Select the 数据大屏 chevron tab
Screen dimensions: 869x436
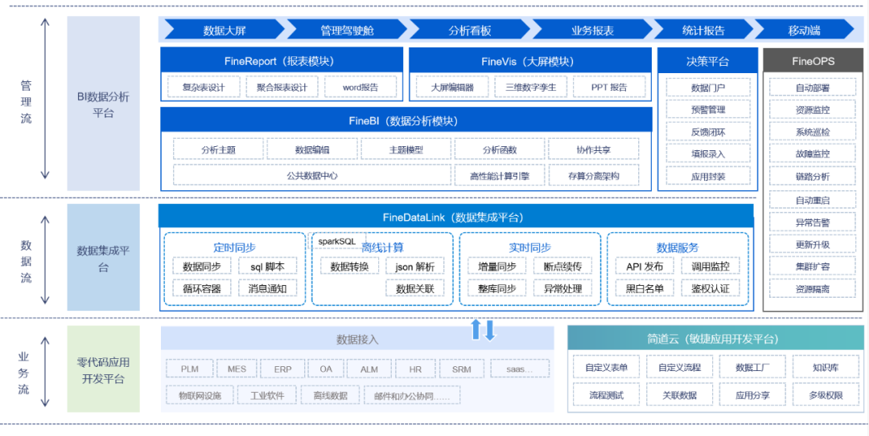(224, 31)
